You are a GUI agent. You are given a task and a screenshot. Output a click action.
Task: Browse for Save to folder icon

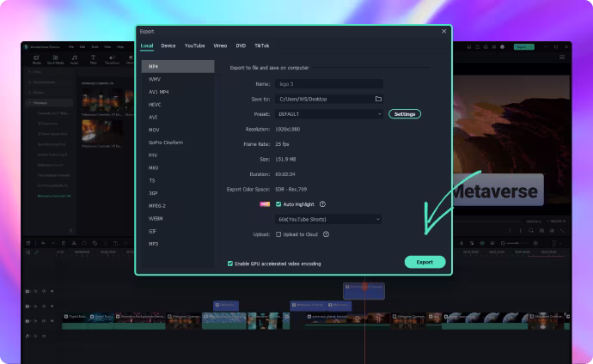click(x=378, y=99)
